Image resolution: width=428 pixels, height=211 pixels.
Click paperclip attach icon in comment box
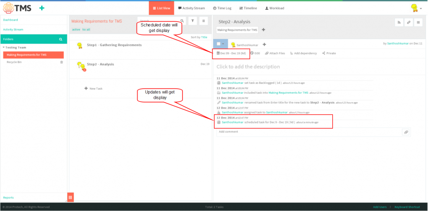(406, 132)
